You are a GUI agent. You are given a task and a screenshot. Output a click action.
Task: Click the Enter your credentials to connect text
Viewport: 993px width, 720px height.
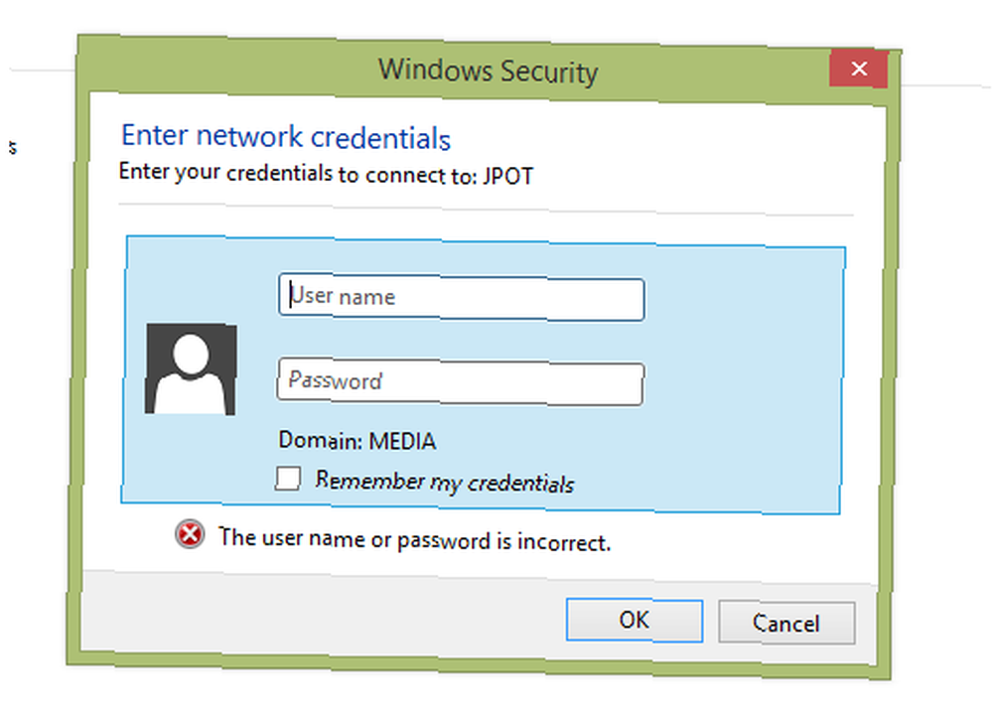coord(298,172)
